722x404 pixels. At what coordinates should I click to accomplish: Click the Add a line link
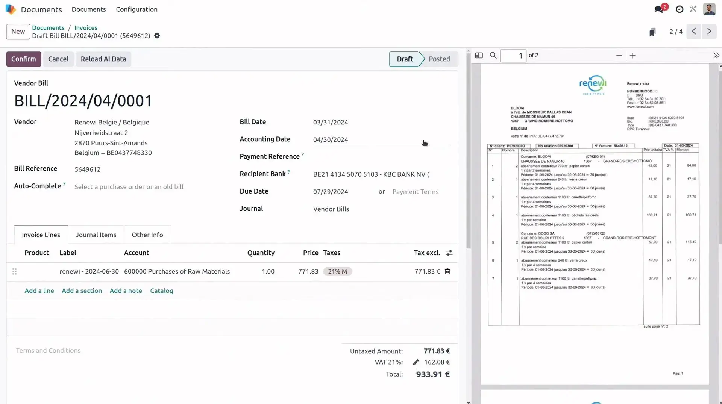click(39, 291)
